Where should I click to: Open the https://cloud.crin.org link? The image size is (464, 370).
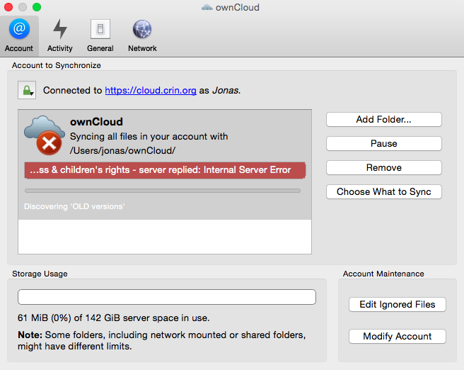coord(151,90)
